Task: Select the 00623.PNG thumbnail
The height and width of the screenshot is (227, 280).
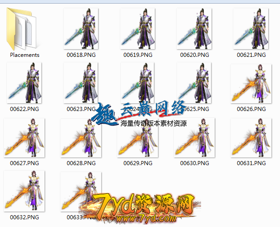Action: point(81,83)
